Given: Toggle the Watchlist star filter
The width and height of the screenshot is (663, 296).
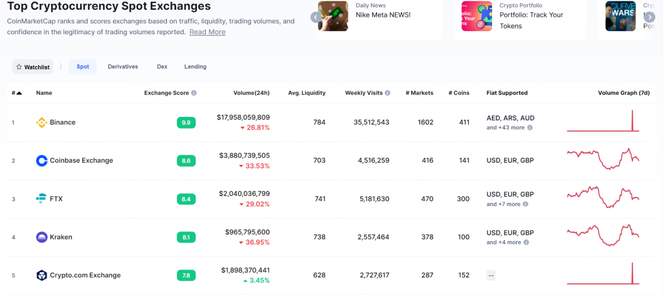Looking at the screenshot, I should 33,67.
